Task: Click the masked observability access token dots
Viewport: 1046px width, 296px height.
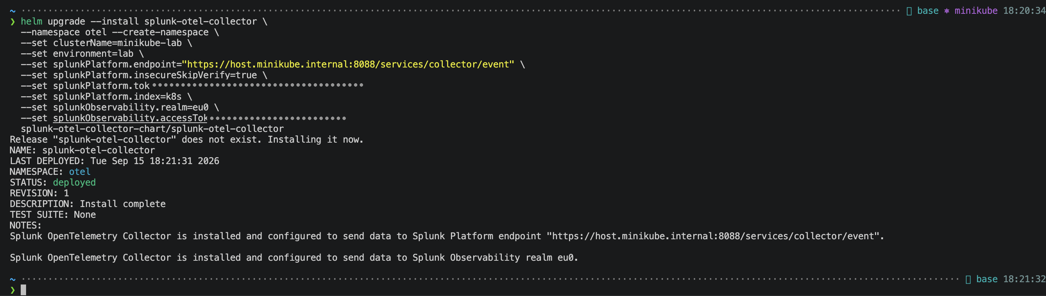Action: [x=278, y=118]
